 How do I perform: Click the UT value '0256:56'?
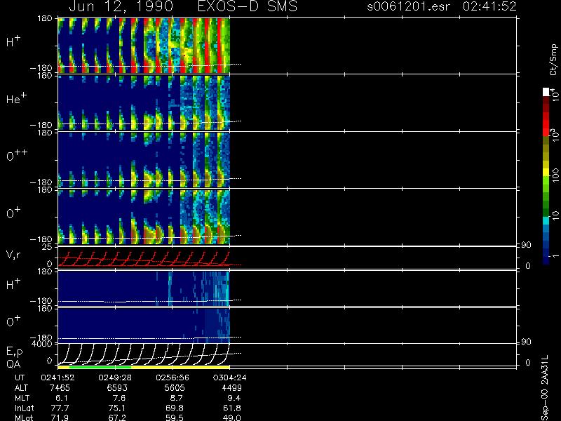tap(173, 377)
